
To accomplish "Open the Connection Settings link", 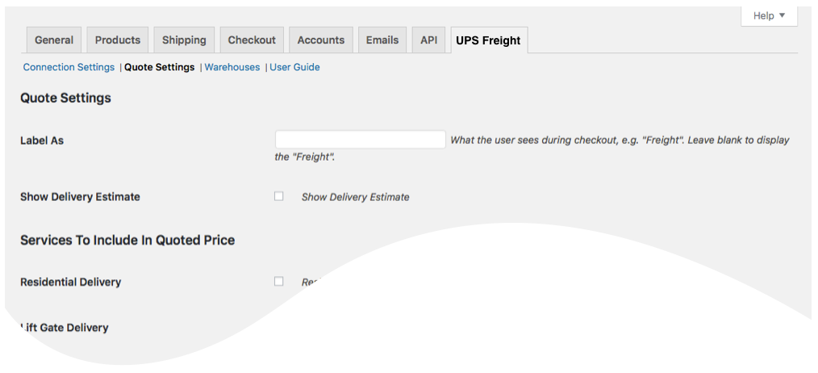I will tap(69, 67).
